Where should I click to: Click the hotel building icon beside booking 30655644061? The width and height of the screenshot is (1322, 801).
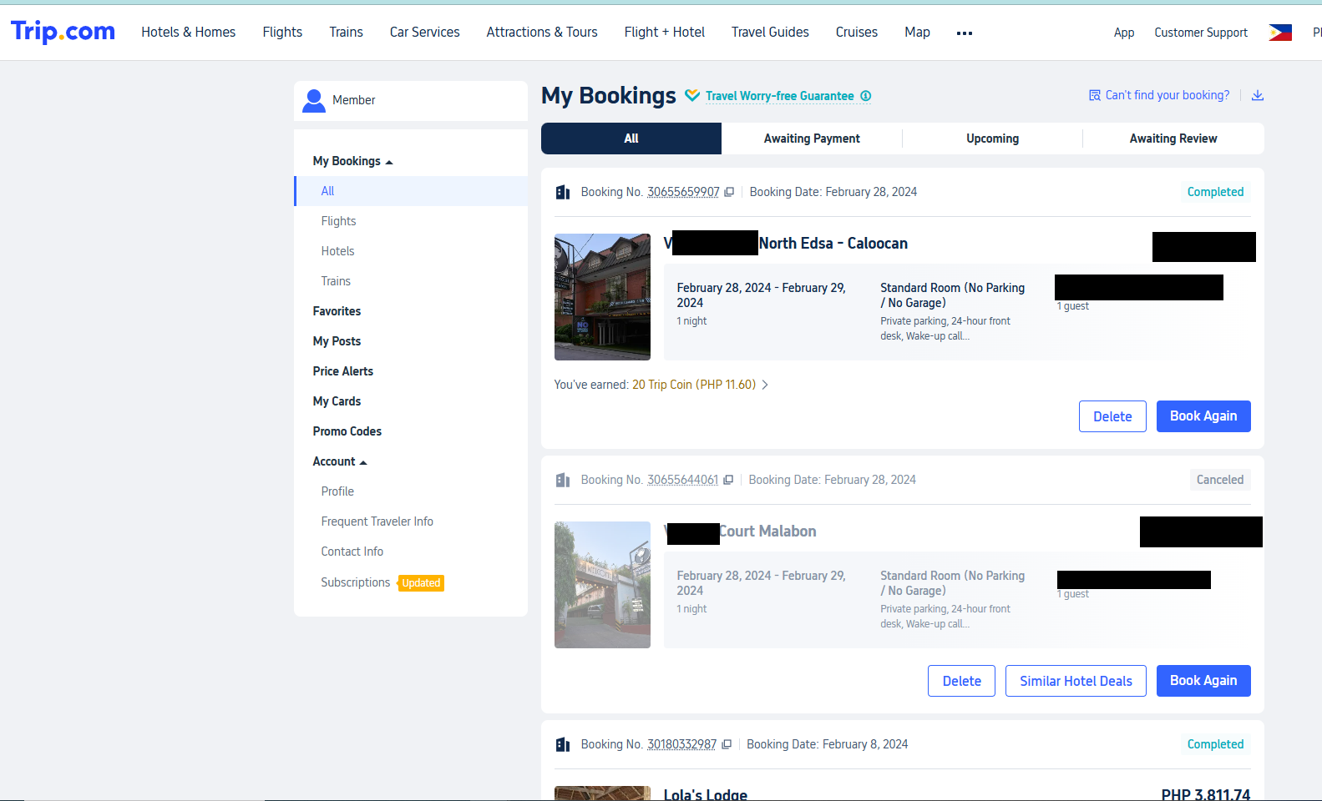(563, 480)
